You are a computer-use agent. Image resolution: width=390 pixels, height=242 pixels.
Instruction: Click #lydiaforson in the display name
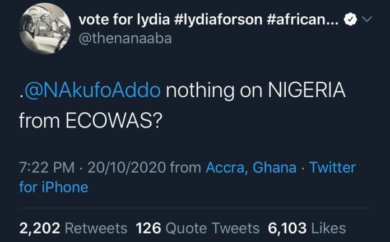218,20
